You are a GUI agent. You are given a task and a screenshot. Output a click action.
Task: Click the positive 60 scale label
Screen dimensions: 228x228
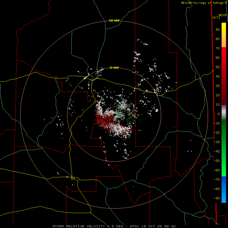(x=218, y=58)
